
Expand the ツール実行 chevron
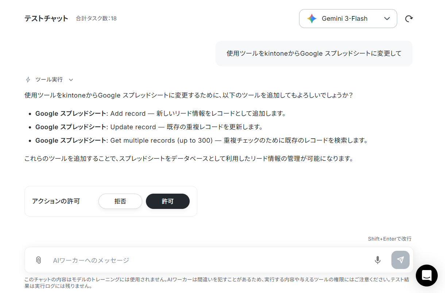click(71, 80)
